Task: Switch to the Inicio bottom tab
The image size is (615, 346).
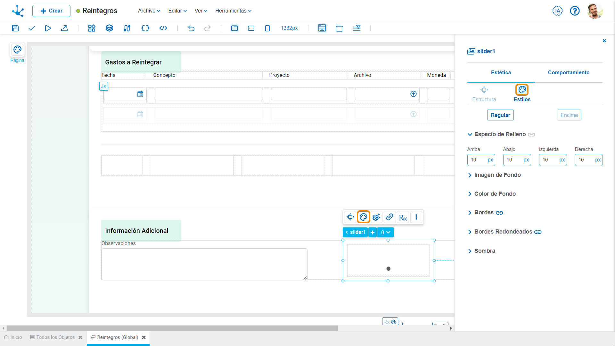Action: (13, 337)
